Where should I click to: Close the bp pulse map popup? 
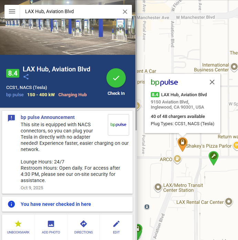212,82
